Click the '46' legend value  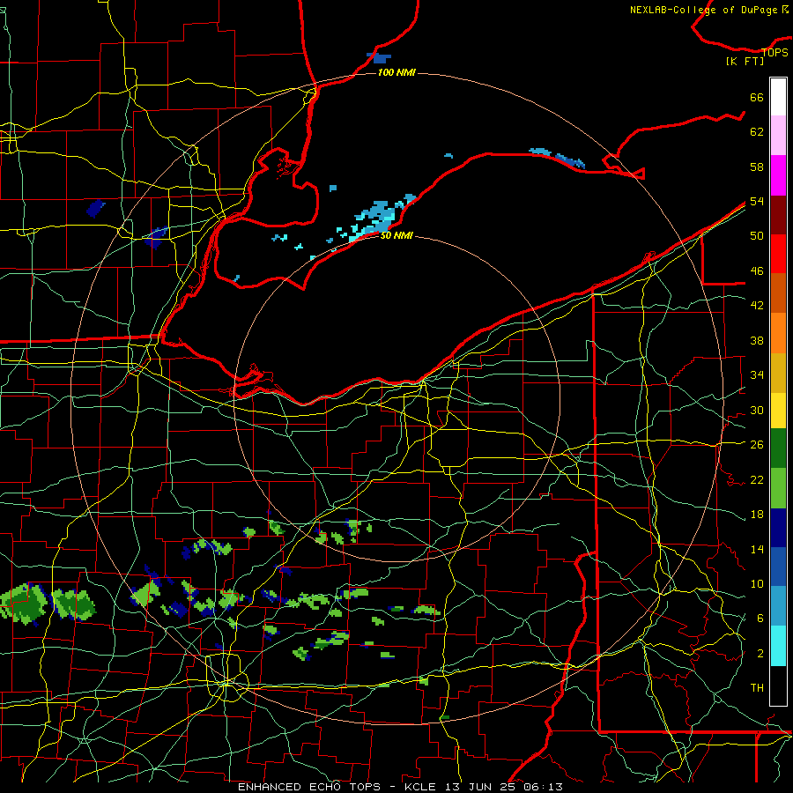click(757, 271)
